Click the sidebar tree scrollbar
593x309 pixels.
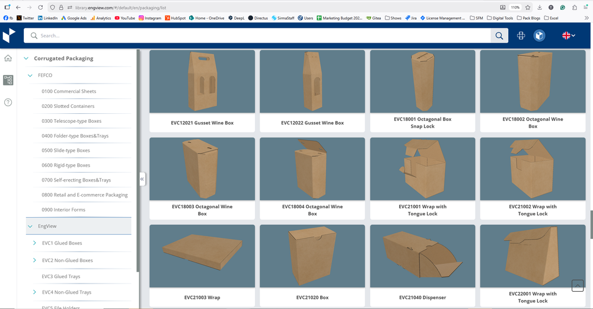pos(138,160)
